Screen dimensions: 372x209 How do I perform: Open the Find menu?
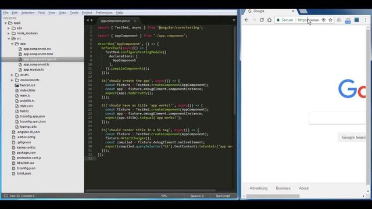41,13
